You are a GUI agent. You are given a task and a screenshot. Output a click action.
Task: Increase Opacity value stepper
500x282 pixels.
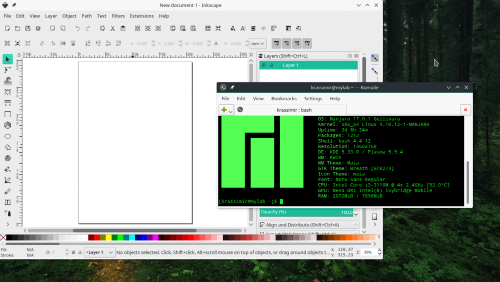pyautogui.click(x=356, y=210)
